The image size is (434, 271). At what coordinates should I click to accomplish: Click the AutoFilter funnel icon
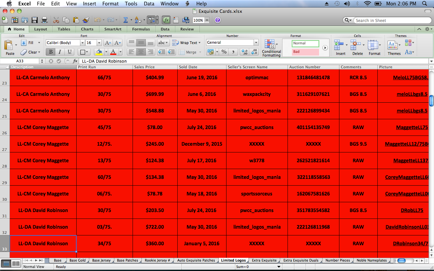tap(151, 20)
